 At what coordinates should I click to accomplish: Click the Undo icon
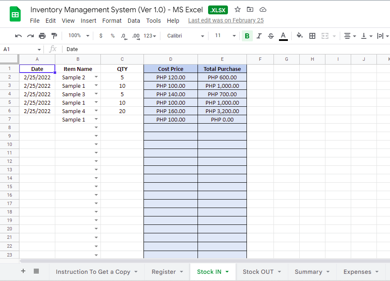click(x=18, y=36)
